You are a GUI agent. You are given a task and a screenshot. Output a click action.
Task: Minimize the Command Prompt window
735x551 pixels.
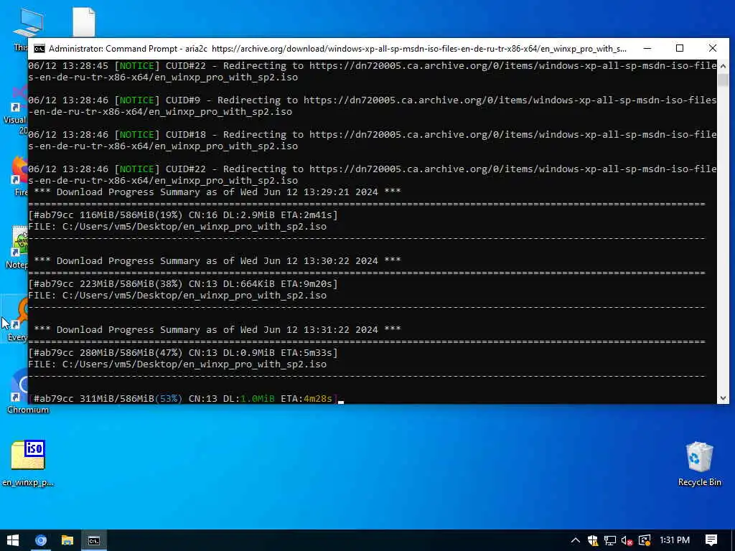point(647,48)
